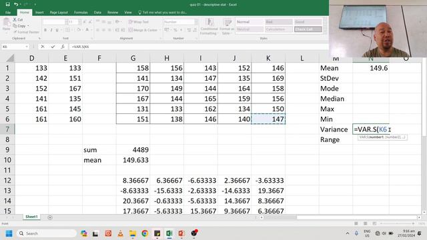Click the Increase Font Size icon

click(85, 22)
